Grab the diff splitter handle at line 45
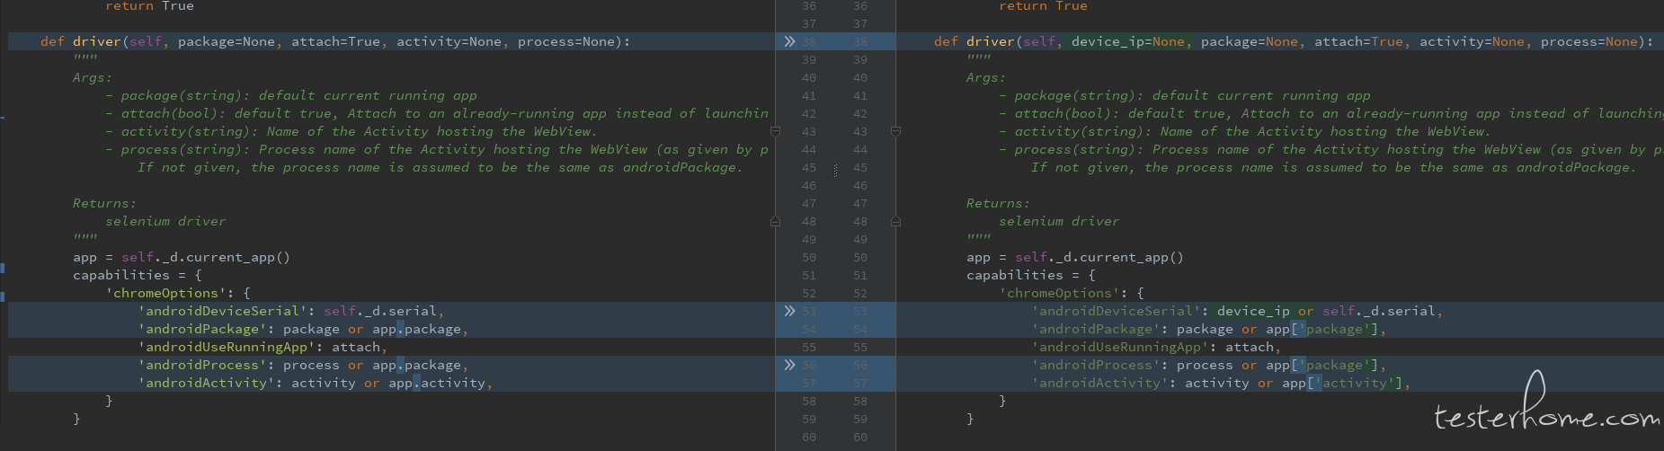This screenshot has width=1664, height=451. tap(835, 169)
